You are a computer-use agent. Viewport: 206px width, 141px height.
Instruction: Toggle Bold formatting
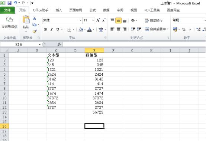(45, 29)
